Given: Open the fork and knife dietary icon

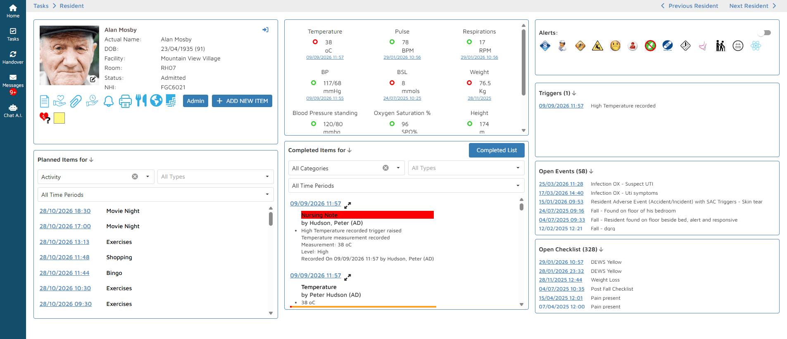Looking at the screenshot, I should (x=141, y=100).
